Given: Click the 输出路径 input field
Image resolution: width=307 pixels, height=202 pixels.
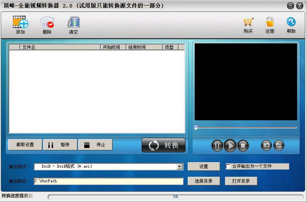Looking at the screenshot, I should (108, 181).
